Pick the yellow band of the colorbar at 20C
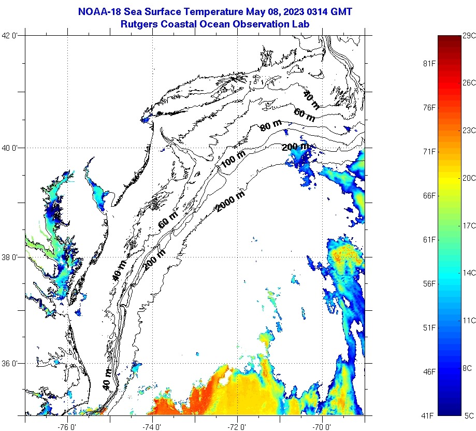The width and height of the screenshot is (476, 431). 449,178
